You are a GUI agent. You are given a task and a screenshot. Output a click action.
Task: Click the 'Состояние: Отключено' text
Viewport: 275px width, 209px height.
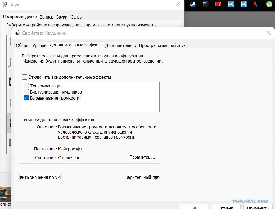[58, 158]
